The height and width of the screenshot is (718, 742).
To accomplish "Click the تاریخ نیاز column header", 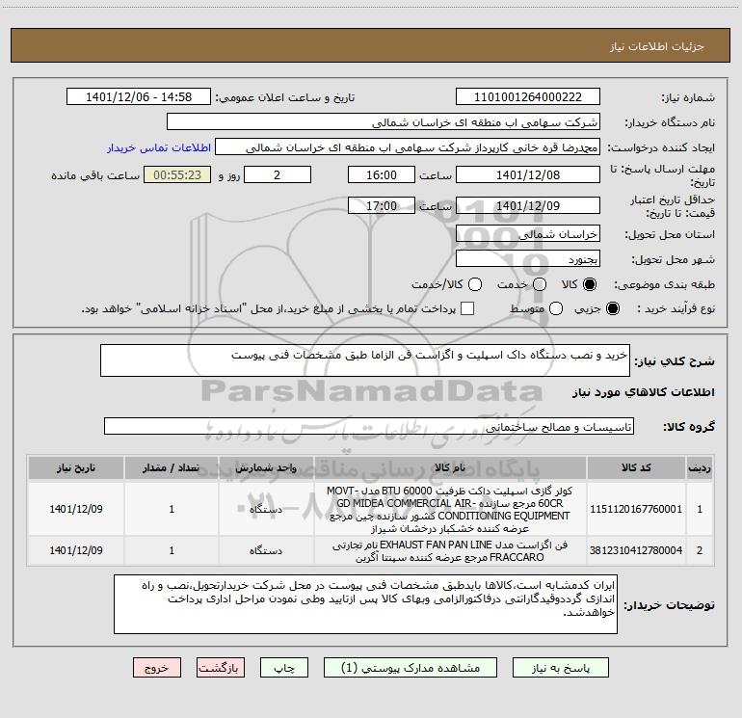I will tap(76, 467).
